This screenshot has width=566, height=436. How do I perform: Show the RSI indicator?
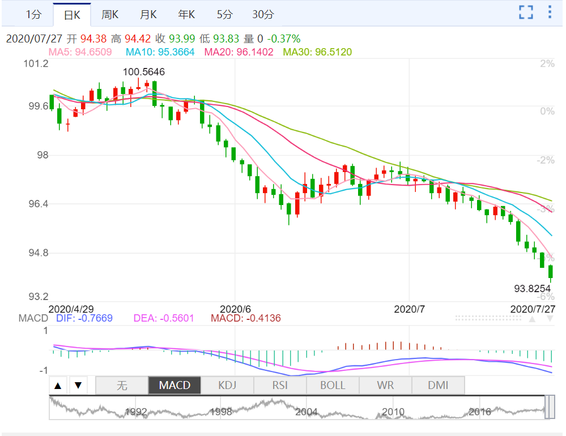pyautogui.click(x=280, y=386)
